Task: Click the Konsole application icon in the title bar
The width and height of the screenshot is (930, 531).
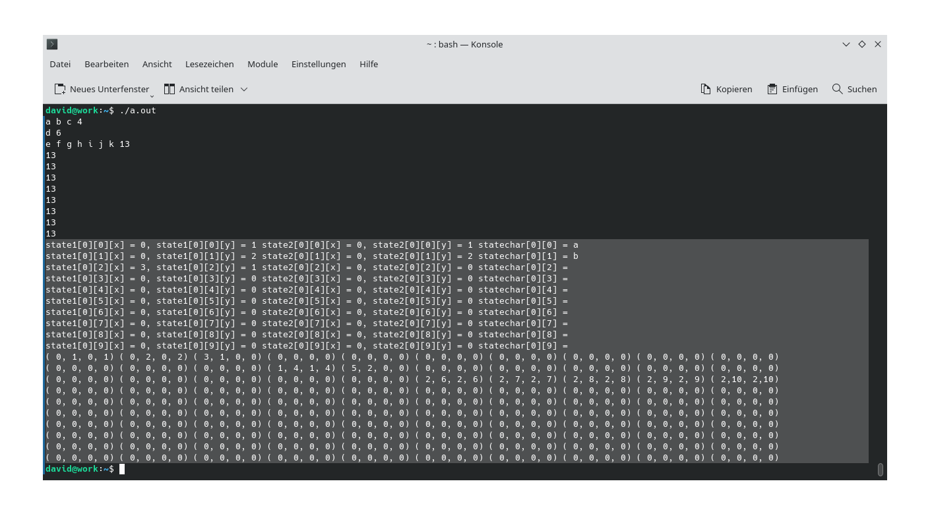Action: pyautogui.click(x=52, y=44)
